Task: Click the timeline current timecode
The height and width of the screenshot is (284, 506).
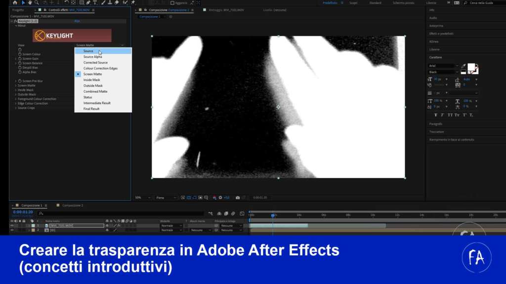Action: tap(23, 212)
